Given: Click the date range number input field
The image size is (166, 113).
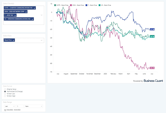Looking at the screenshot, I should [x=20, y=106].
